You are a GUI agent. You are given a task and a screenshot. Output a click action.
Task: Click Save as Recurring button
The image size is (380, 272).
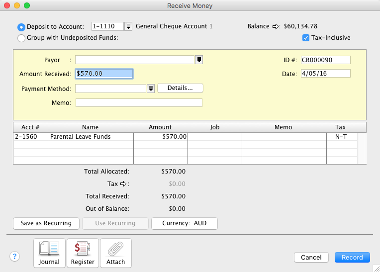pyautogui.click(x=46, y=223)
